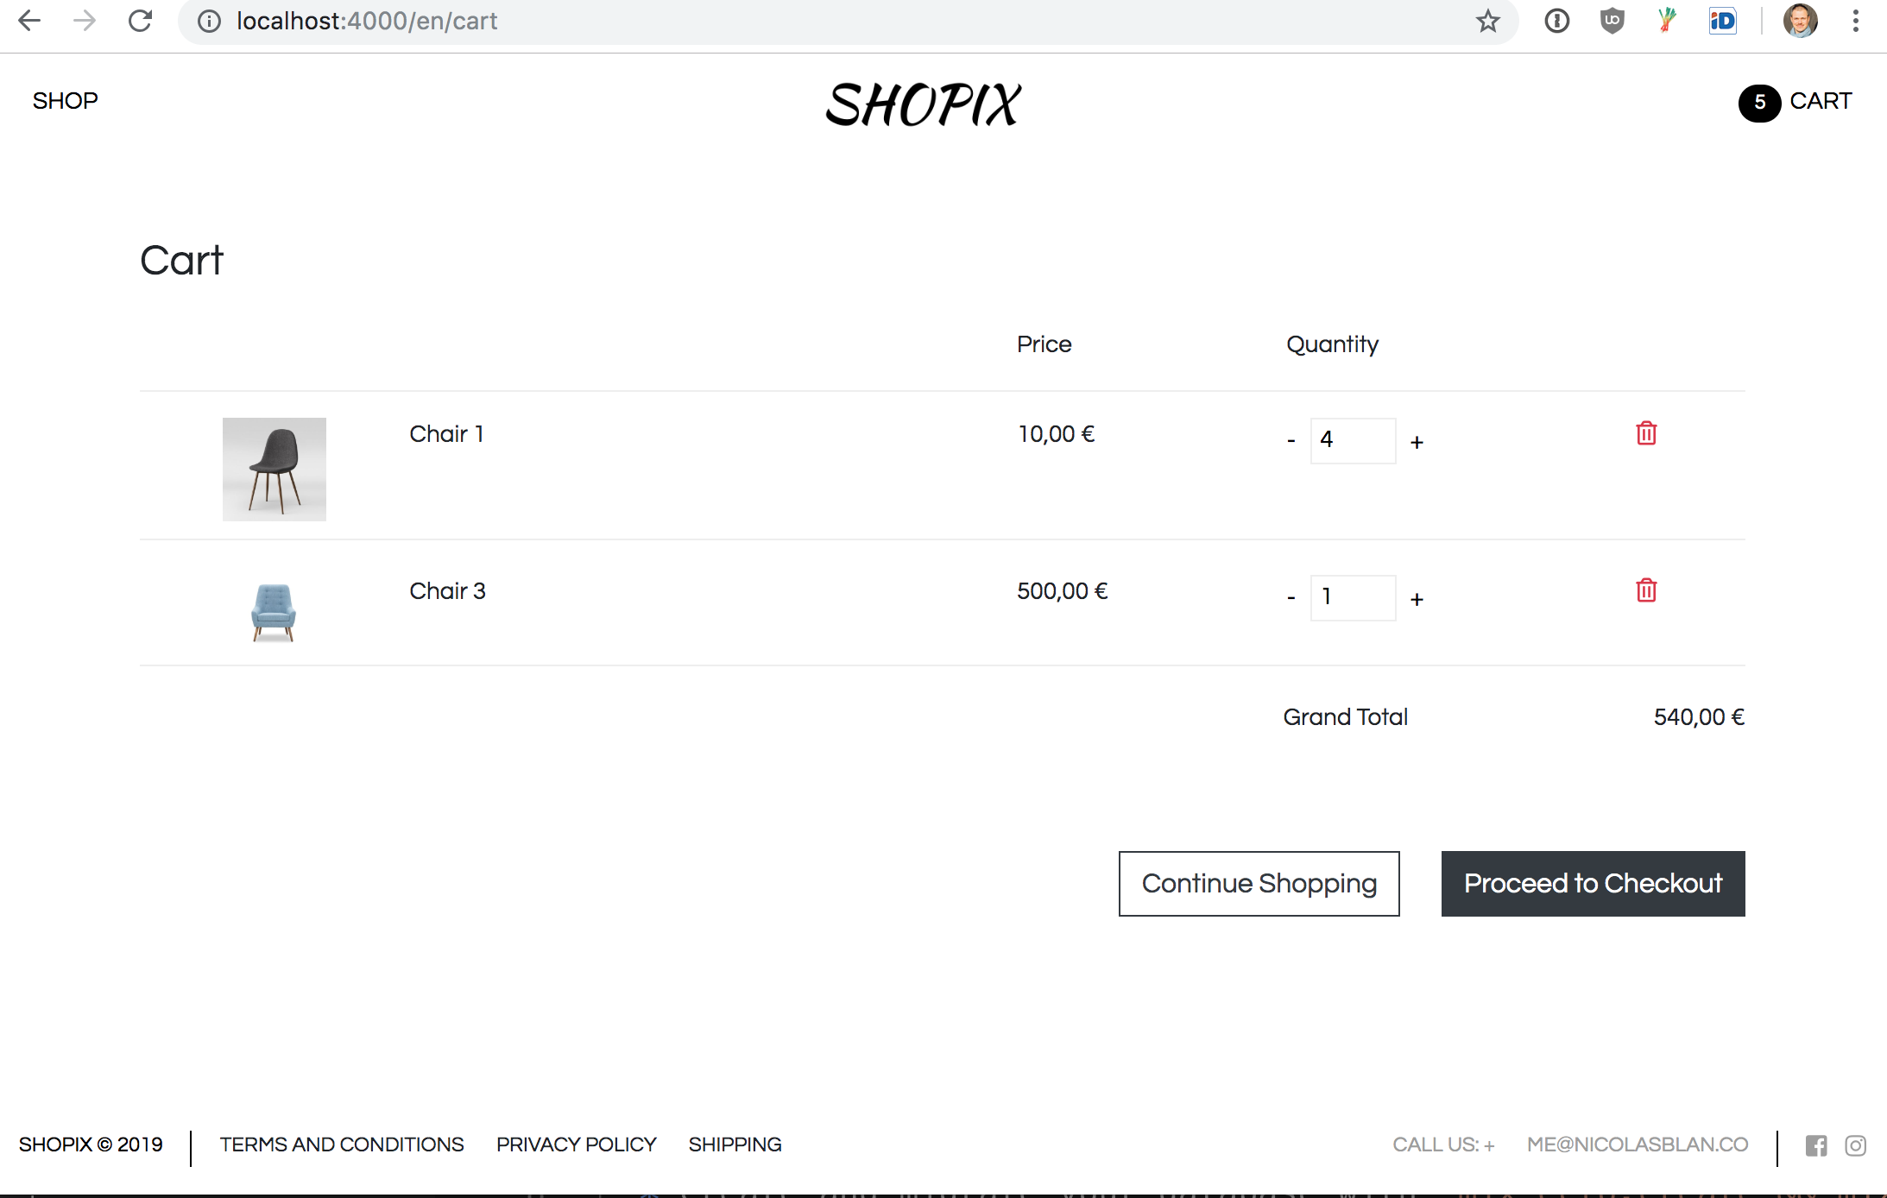Click the uBlock shield extension icon
The height and width of the screenshot is (1198, 1887).
(x=1612, y=21)
